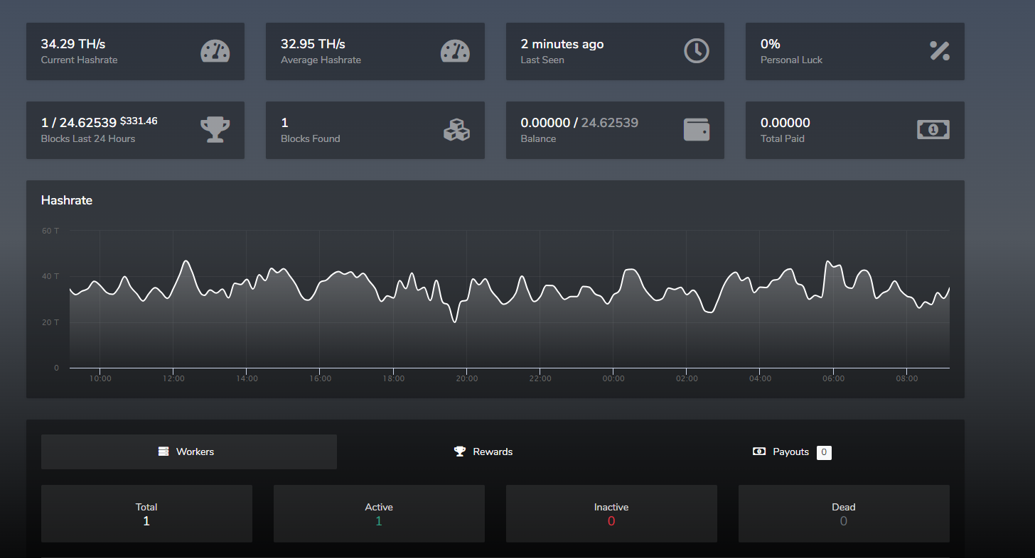Click the '0.00000 / 24.62539' balance value
This screenshot has width=1035, height=558.
pos(579,123)
